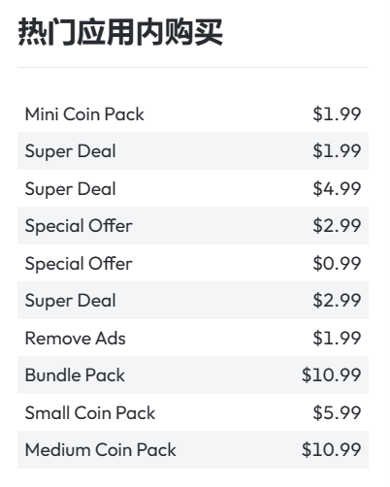Select the Super Deal row priced $1.99

point(193,151)
